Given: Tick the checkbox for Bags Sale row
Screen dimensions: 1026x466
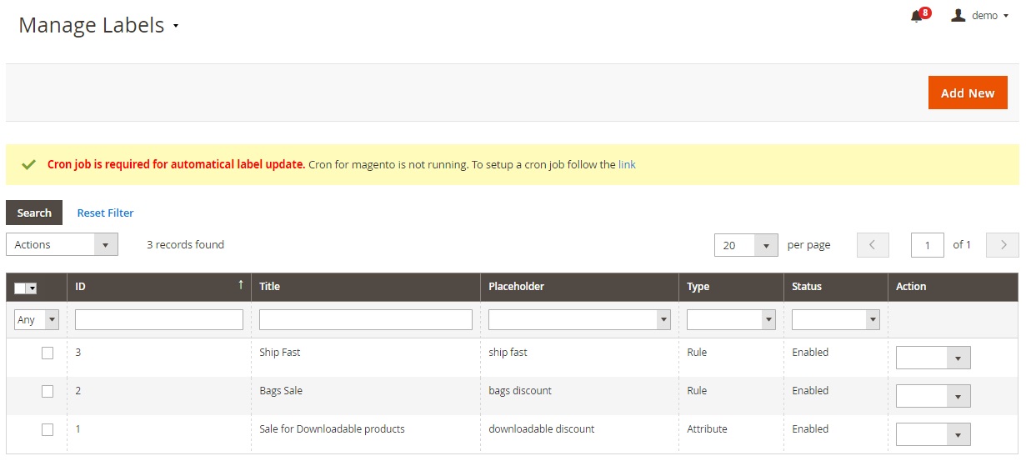Looking at the screenshot, I should click(x=48, y=391).
